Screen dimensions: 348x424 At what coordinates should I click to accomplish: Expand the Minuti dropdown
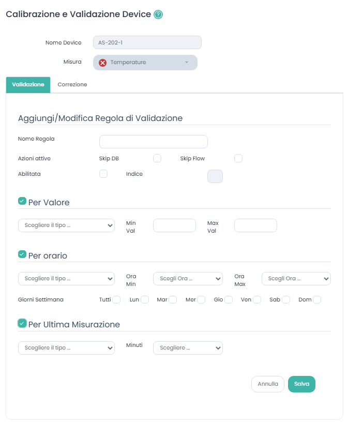(x=188, y=348)
